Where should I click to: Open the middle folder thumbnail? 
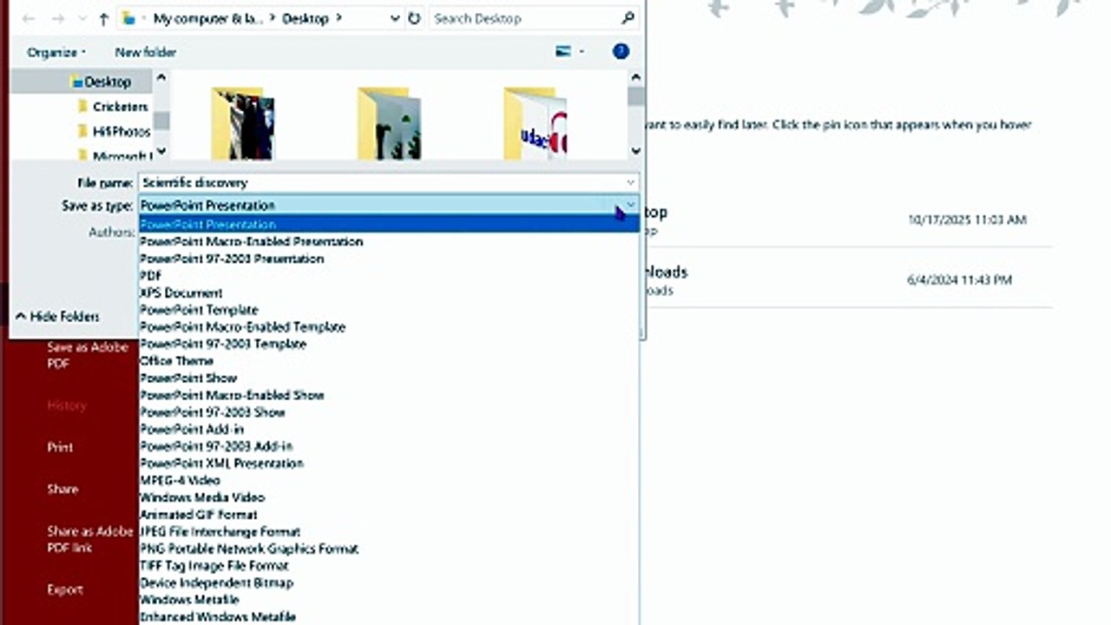pos(389,123)
